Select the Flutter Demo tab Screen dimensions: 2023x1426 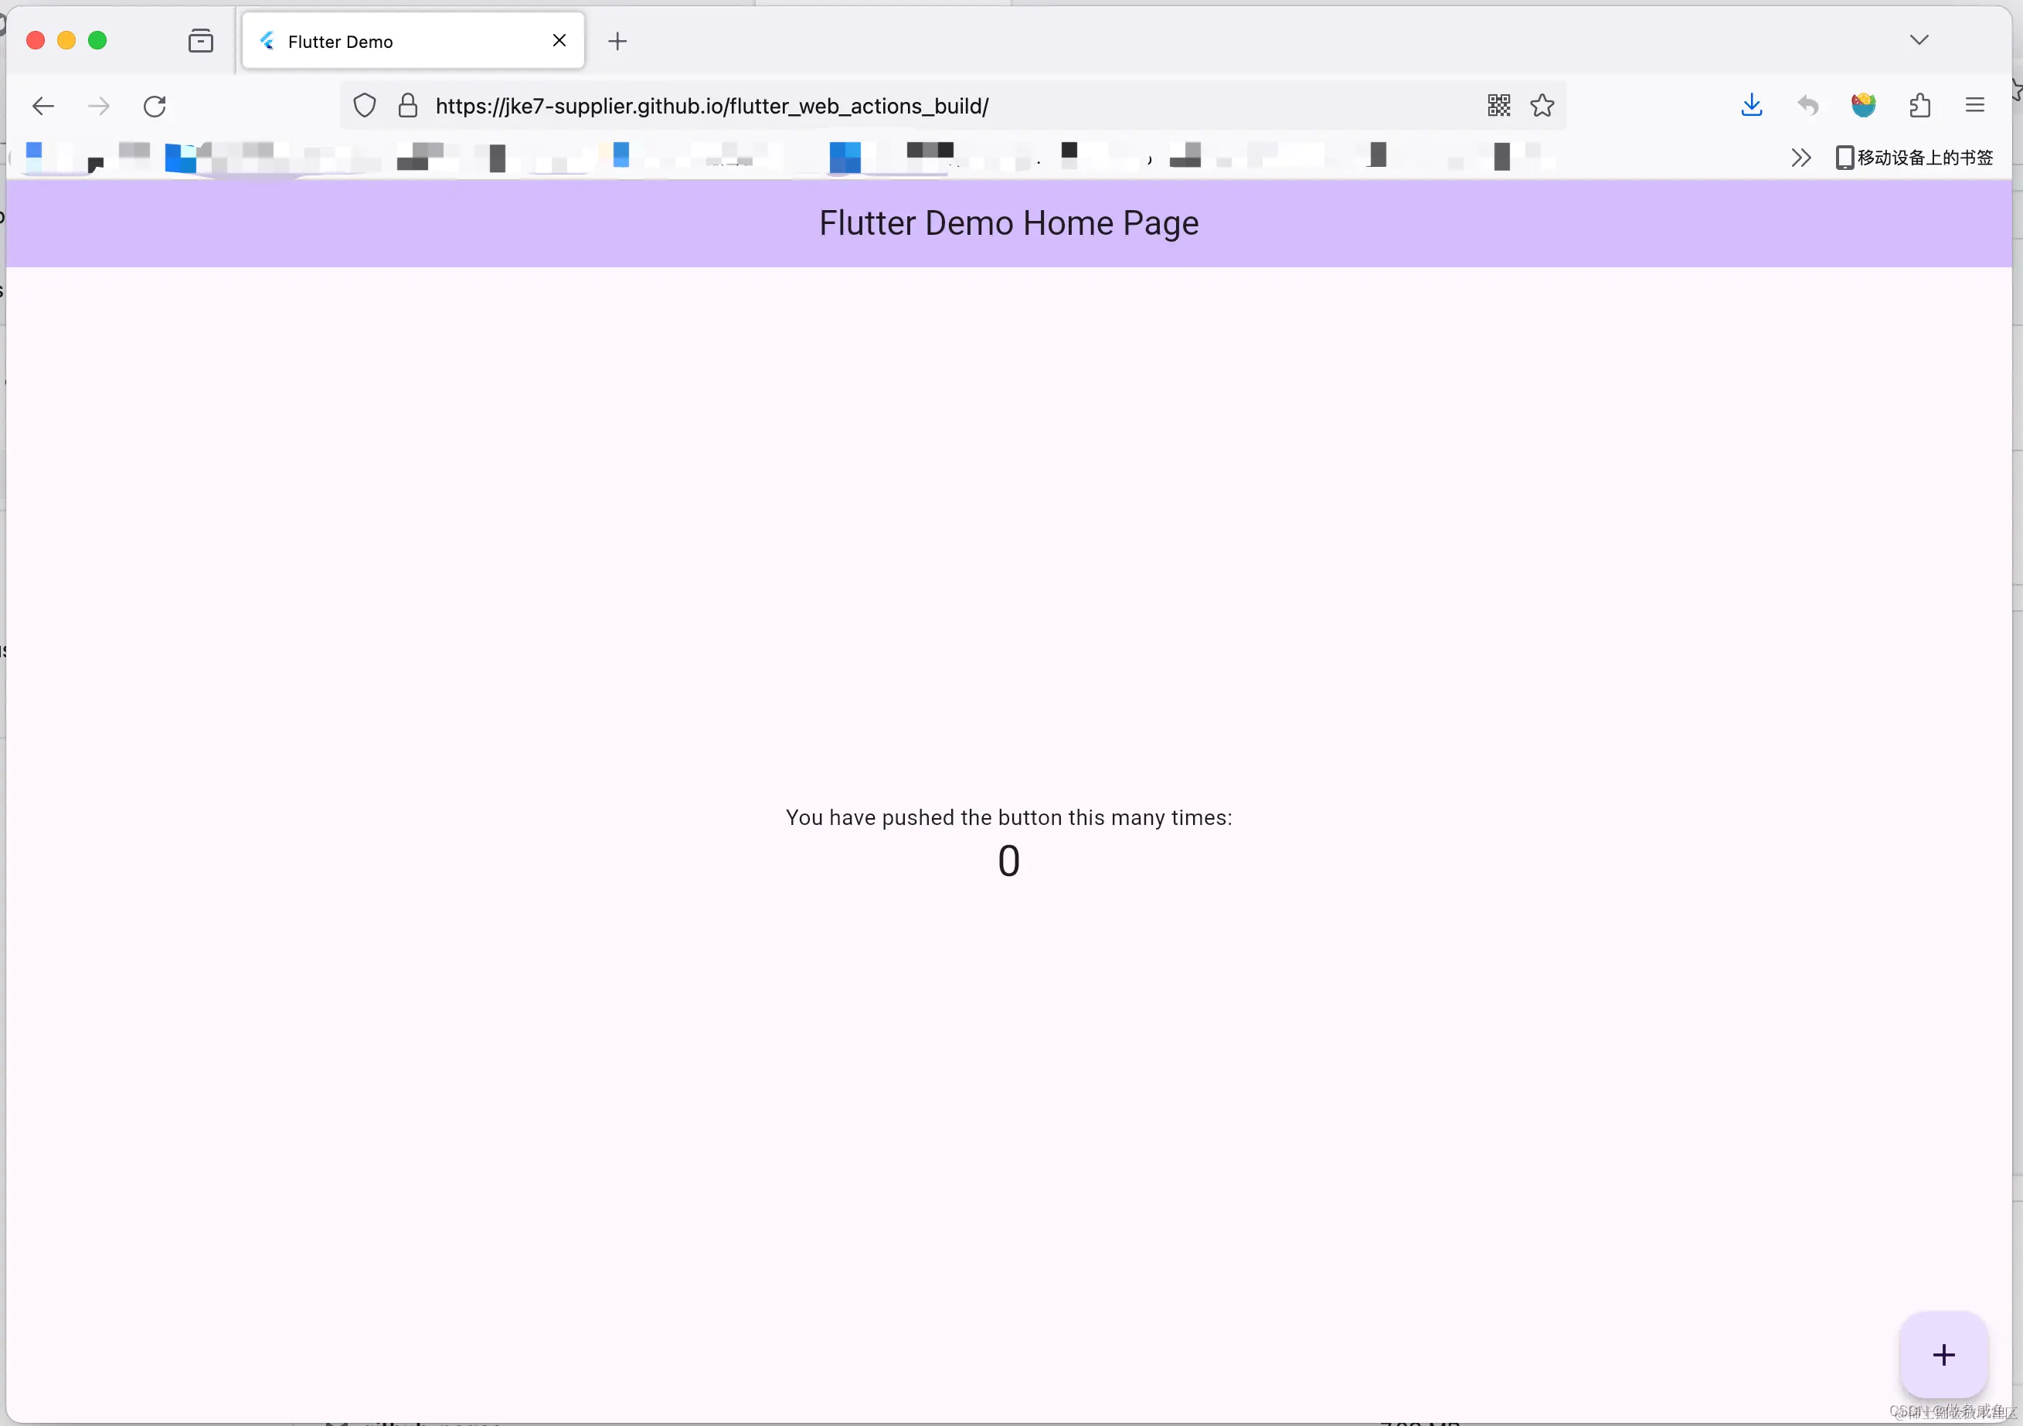click(413, 40)
